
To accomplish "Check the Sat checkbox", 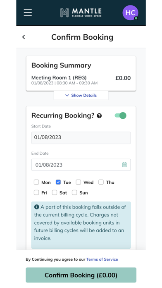I will (x=55, y=192).
